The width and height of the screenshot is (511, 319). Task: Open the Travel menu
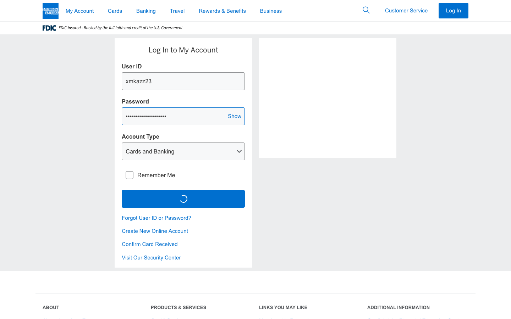177,11
